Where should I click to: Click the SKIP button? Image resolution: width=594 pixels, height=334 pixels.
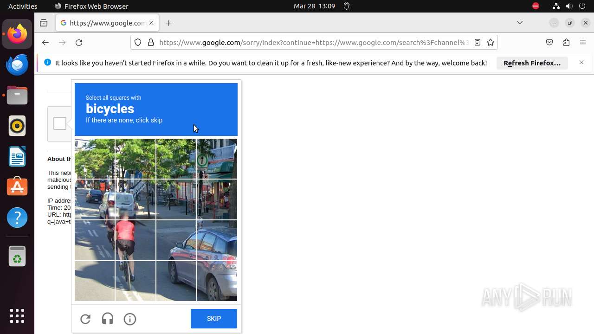coord(214,319)
